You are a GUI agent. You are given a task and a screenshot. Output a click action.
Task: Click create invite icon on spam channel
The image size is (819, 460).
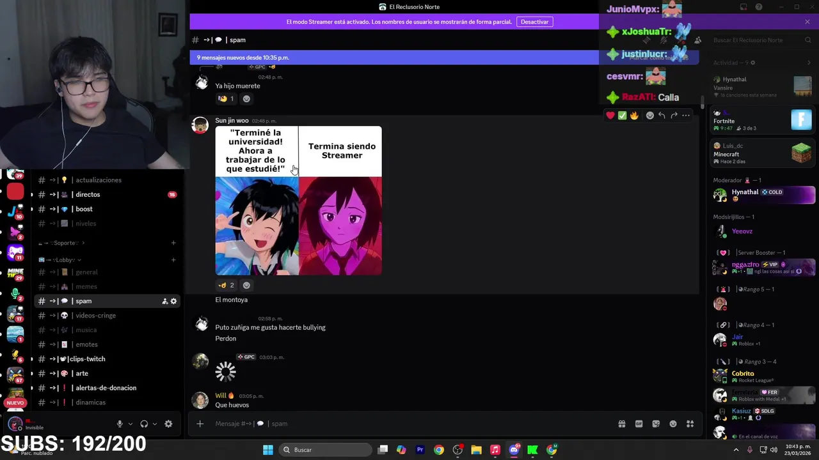pos(164,301)
